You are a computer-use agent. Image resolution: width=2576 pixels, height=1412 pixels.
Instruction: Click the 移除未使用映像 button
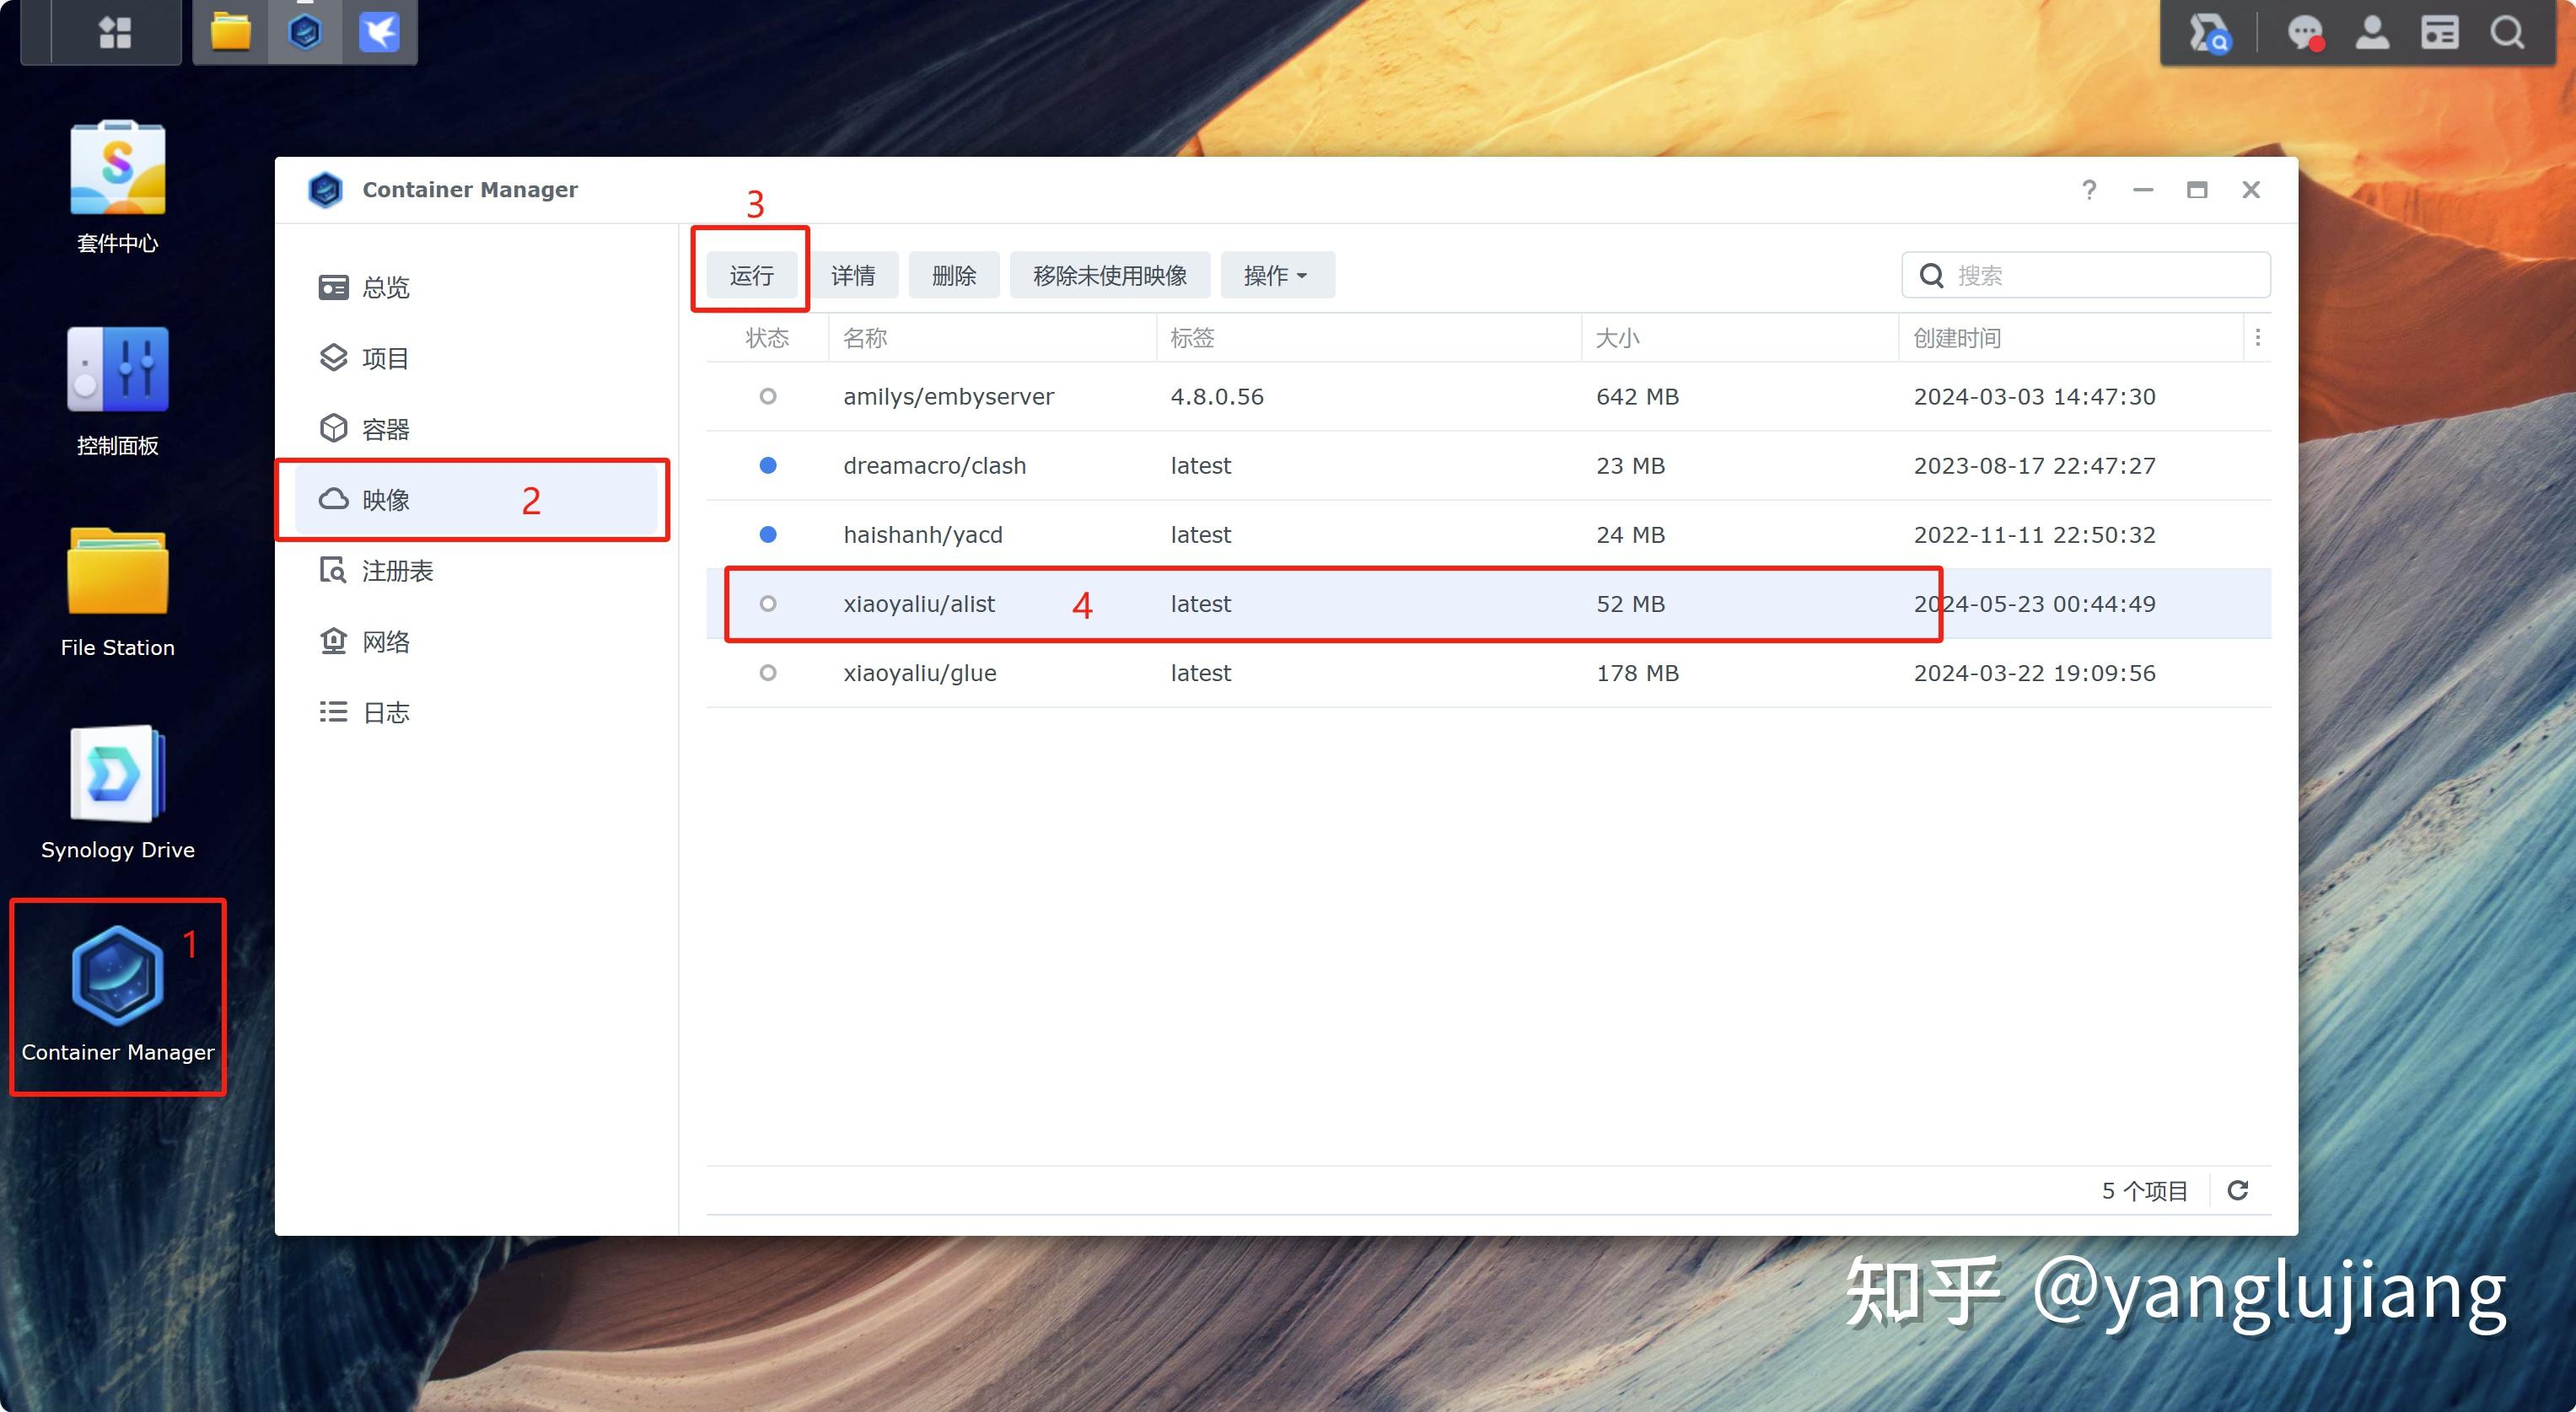click(1109, 274)
